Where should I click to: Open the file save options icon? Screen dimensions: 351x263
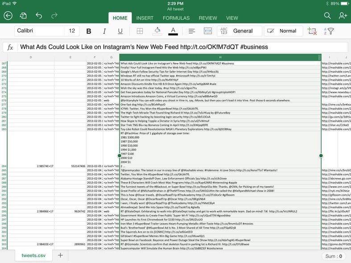[x=23, y=16]
